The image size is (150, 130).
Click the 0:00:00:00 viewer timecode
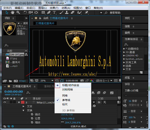point(72,81)
